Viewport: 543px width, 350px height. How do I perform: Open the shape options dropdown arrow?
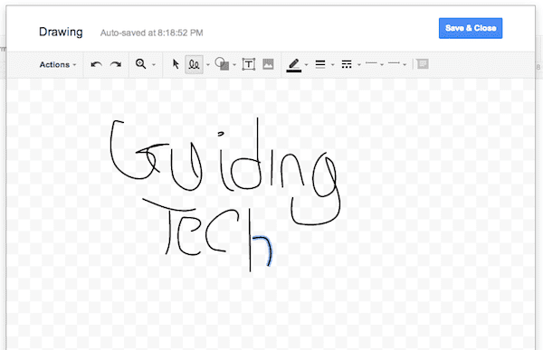pyautogui.click(x=234, y=65)
